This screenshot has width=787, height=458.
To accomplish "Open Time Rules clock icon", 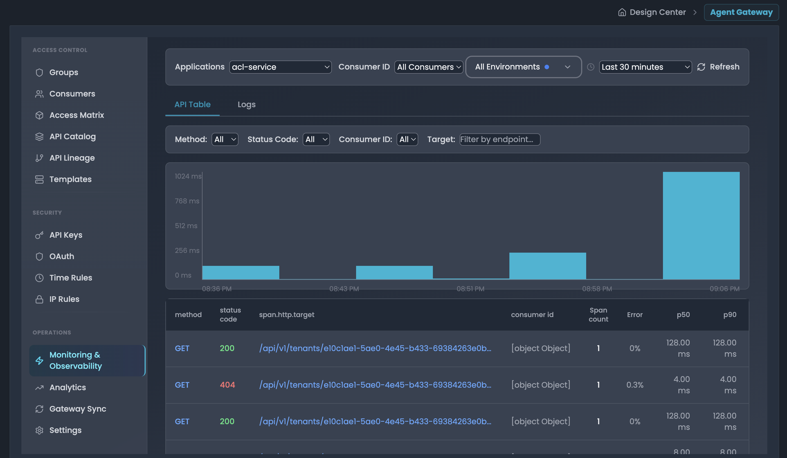I will coord(39,278).
